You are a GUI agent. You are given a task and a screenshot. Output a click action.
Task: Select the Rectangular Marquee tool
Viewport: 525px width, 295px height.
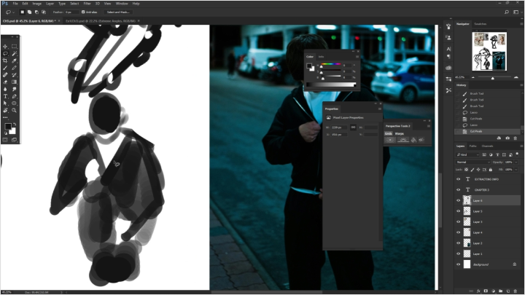pyautogui.click(x=15, y=47)
